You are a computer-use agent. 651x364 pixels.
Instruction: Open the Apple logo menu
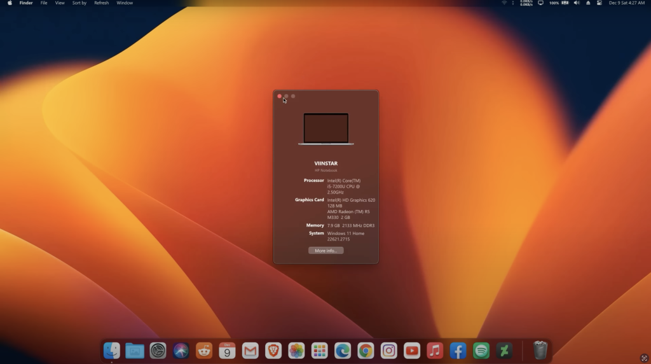[x=10, y=3]
